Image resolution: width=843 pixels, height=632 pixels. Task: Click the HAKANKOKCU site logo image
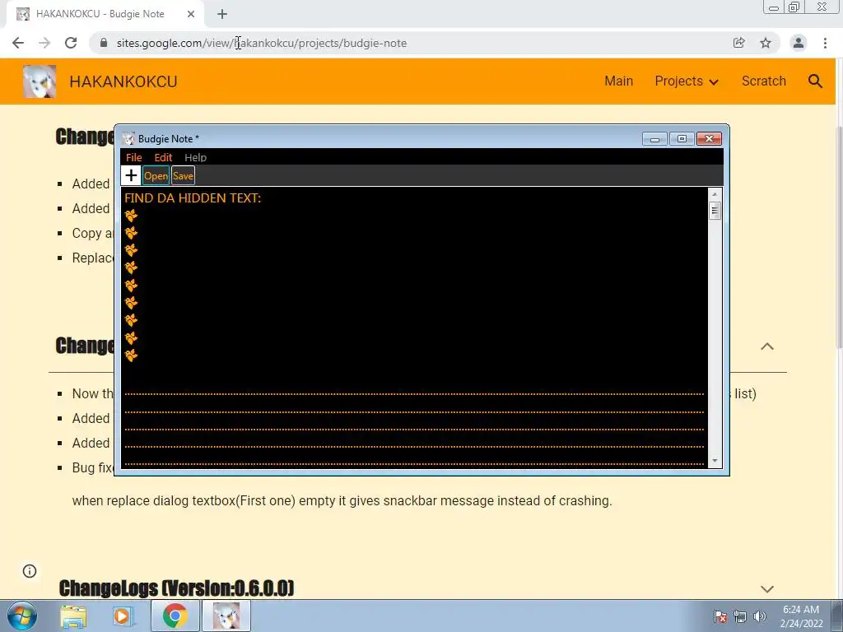tap(40, 81)
